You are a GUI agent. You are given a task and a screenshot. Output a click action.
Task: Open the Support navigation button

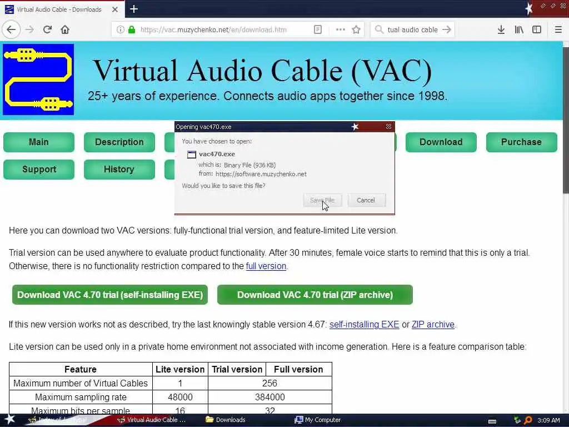39,169
